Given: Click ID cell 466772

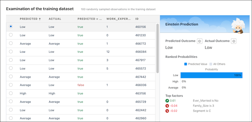Looking at the screenshot, I should [x=140, y=44].
